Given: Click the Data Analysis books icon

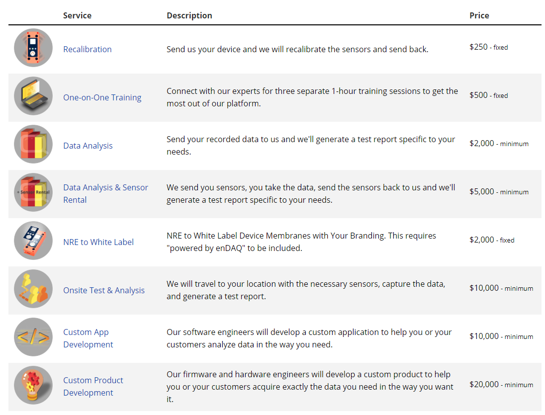Looking at the screenshot, I should [33, 144].
